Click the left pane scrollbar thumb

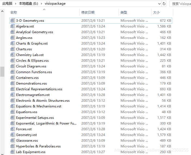pos(2,72)
